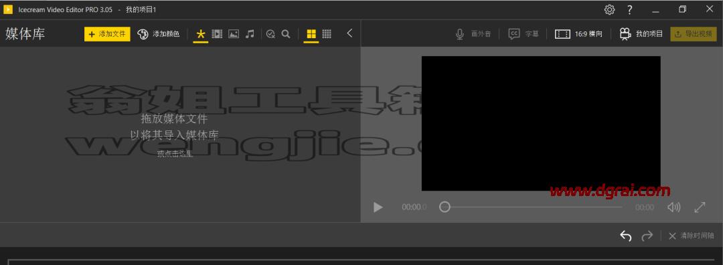Screen dimensions: 723x265
Task: Start voiceover recording 画外音
Action: pyautogui.click(x=473, y=34)
